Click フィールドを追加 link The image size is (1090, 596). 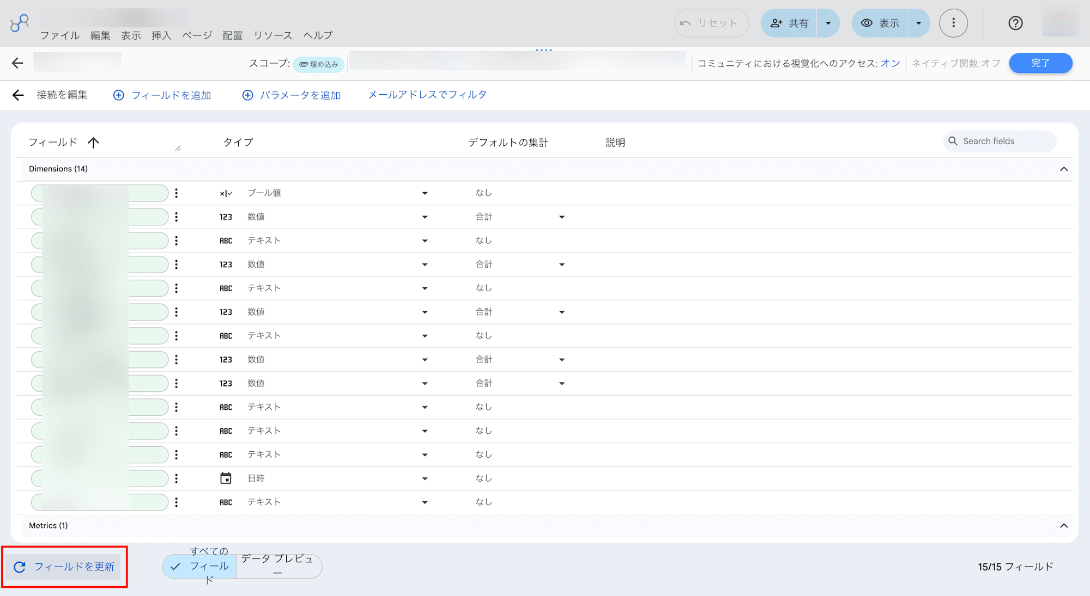[x=171, y=95]
